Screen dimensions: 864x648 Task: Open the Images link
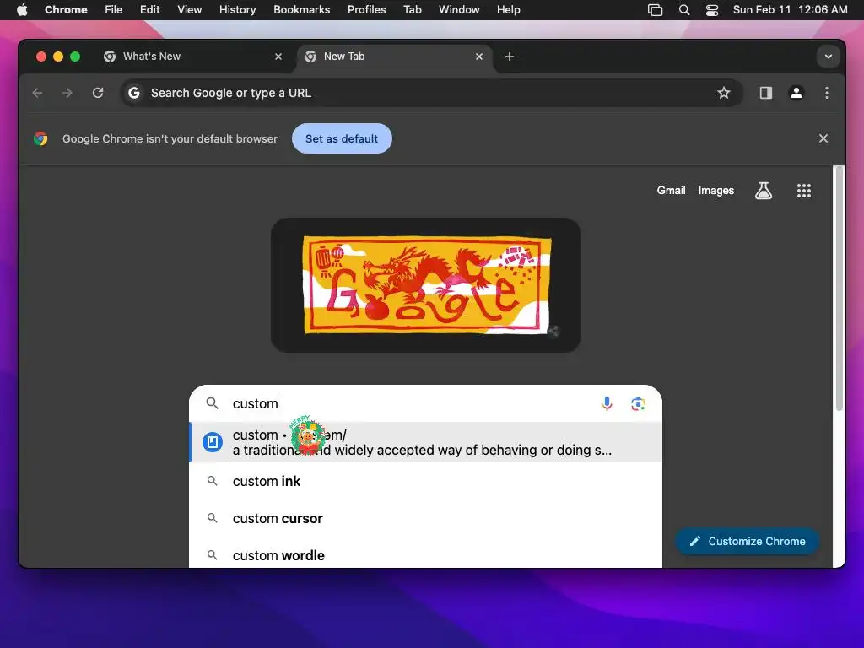[715, 191]
